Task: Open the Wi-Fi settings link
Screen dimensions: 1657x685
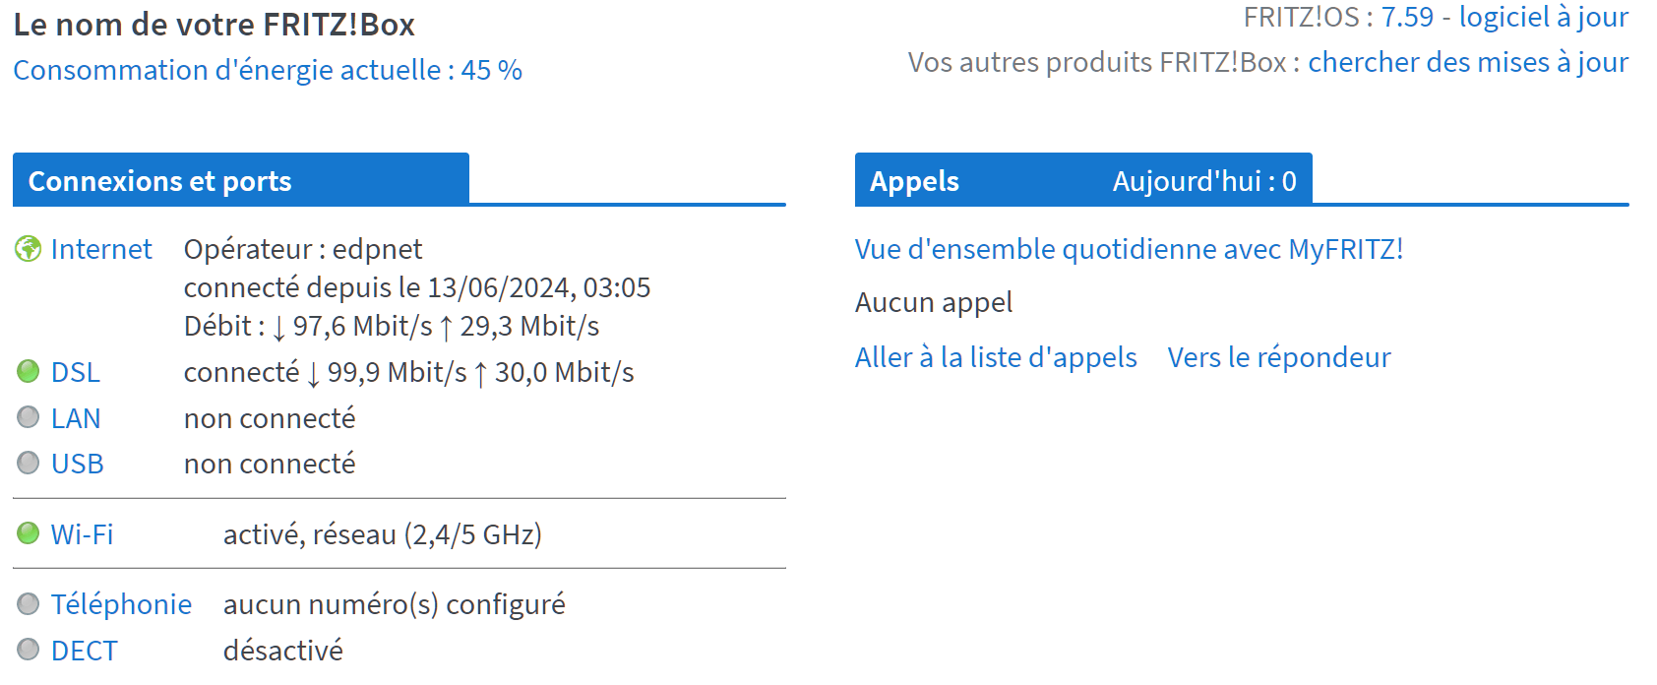Action: pyautogui.click(x=83, y=534)
